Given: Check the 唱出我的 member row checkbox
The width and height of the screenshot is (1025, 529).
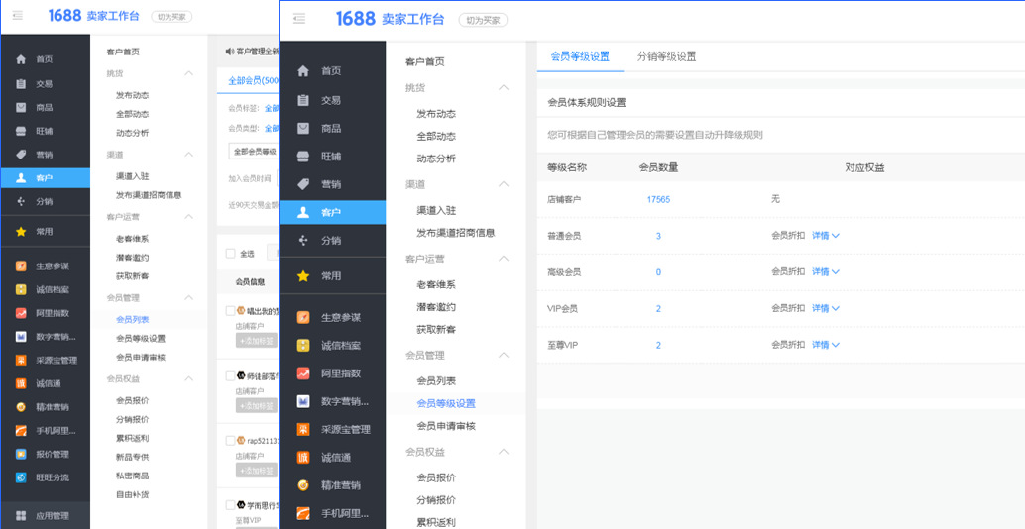Looking at the screenshot, I should 230,310.
